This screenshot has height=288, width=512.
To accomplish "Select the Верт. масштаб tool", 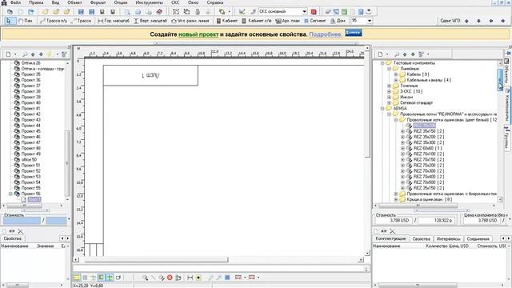I will [x=150, y=21].
